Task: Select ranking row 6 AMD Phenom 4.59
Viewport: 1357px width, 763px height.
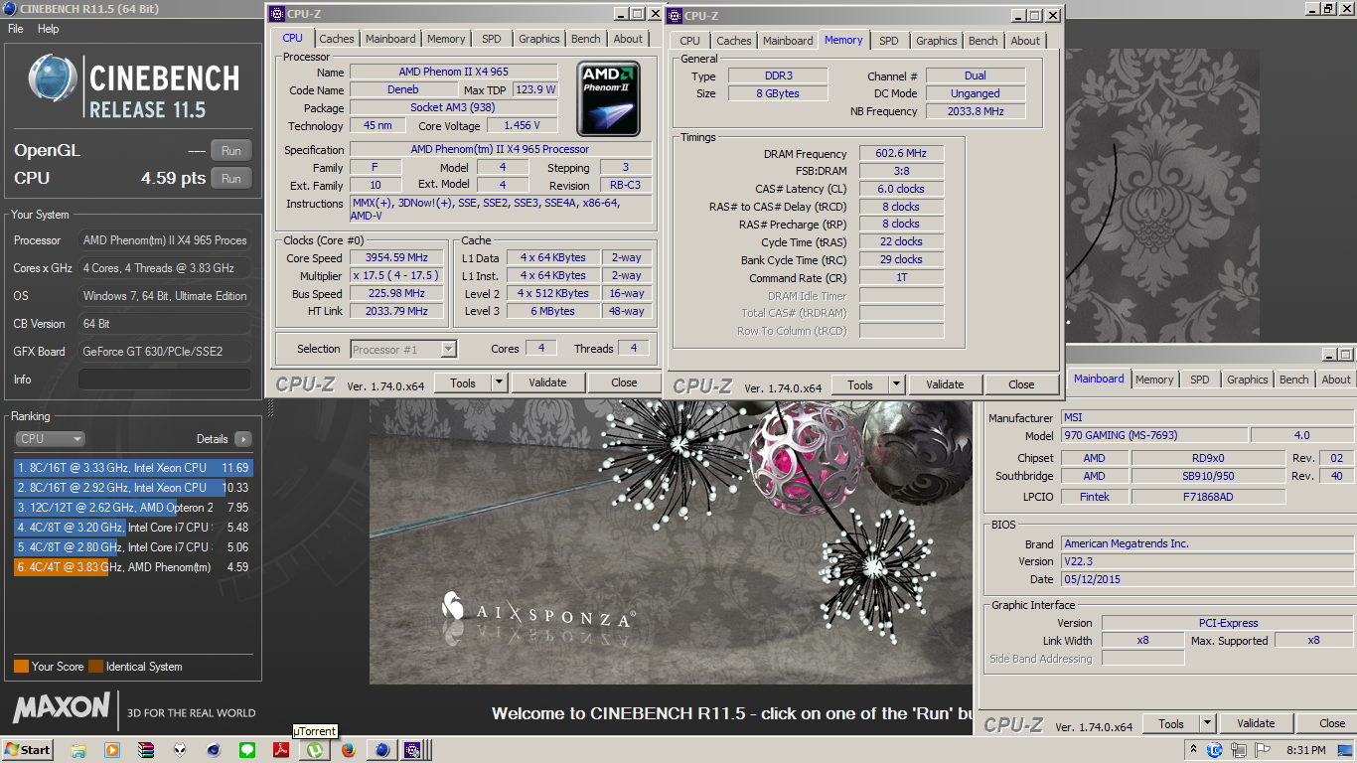Action: (133, 566)
